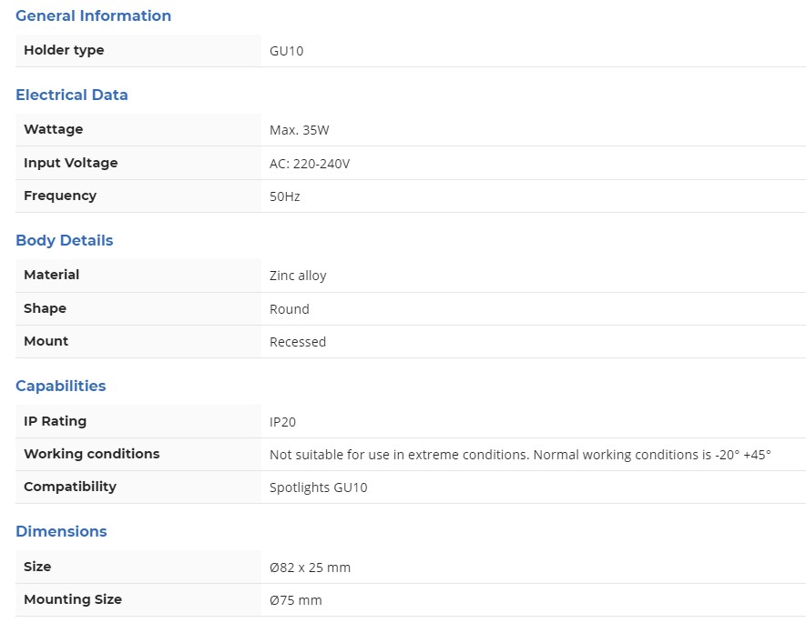Click the General Information section heading
Image resolution: width=806 pixels, height=623 pixels.
[93, 15]
